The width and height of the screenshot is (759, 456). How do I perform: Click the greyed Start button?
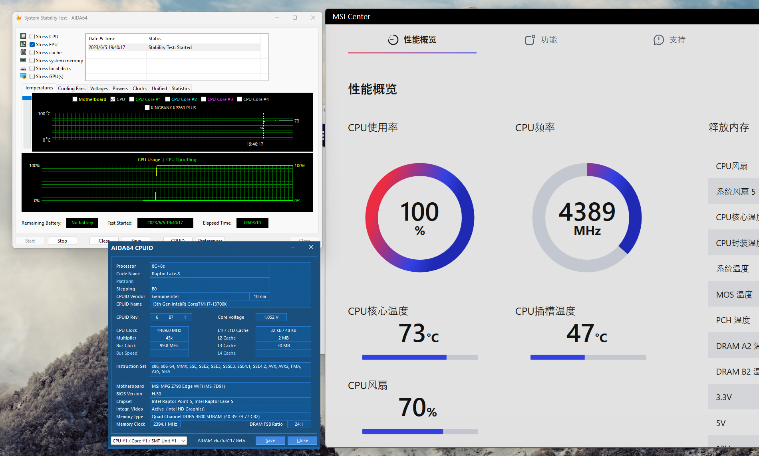pyautogui.click(x=30, y=241)
